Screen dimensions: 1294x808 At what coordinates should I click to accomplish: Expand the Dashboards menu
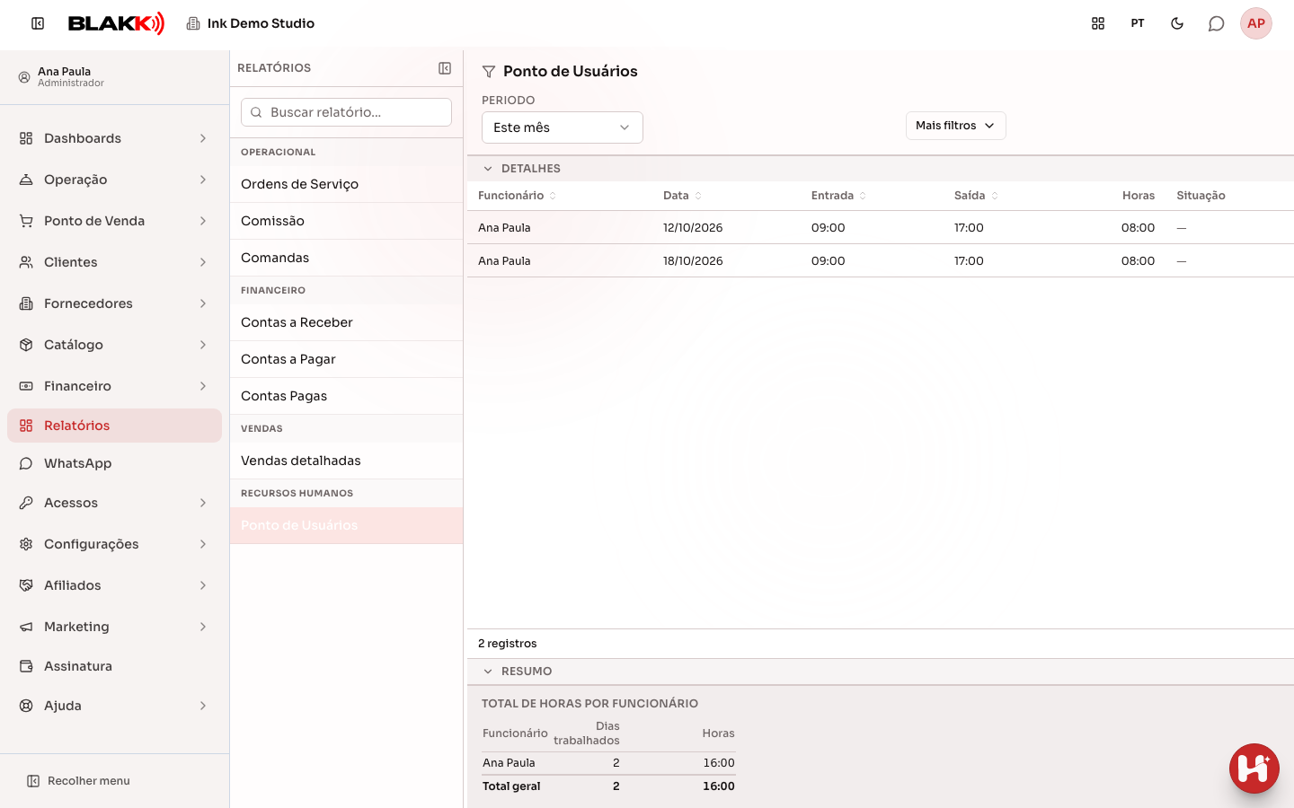114,138
